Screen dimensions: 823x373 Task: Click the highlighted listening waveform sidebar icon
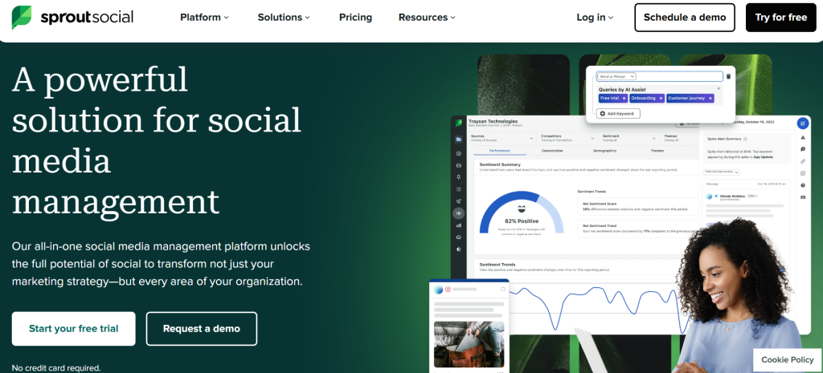pyautogui.click(x=458, y=213)
